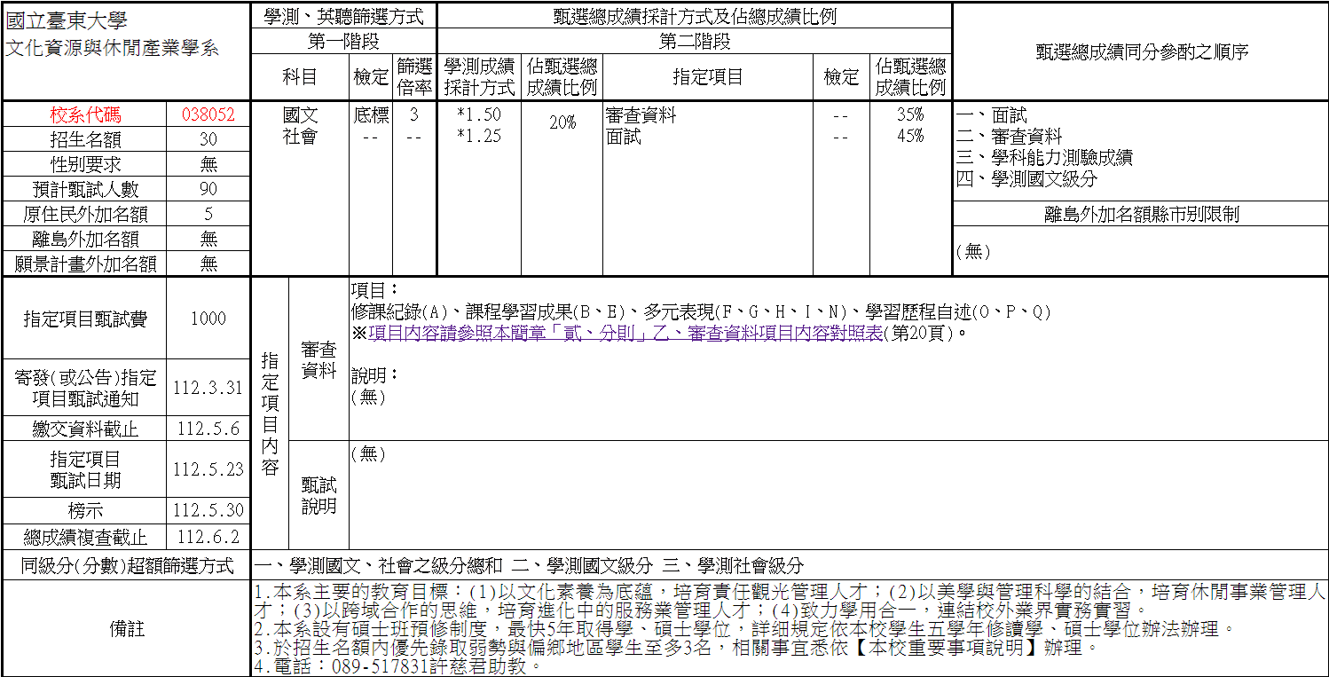Click the 第一階段 header cell
The image size is (1329, 677).
(344, 41)
